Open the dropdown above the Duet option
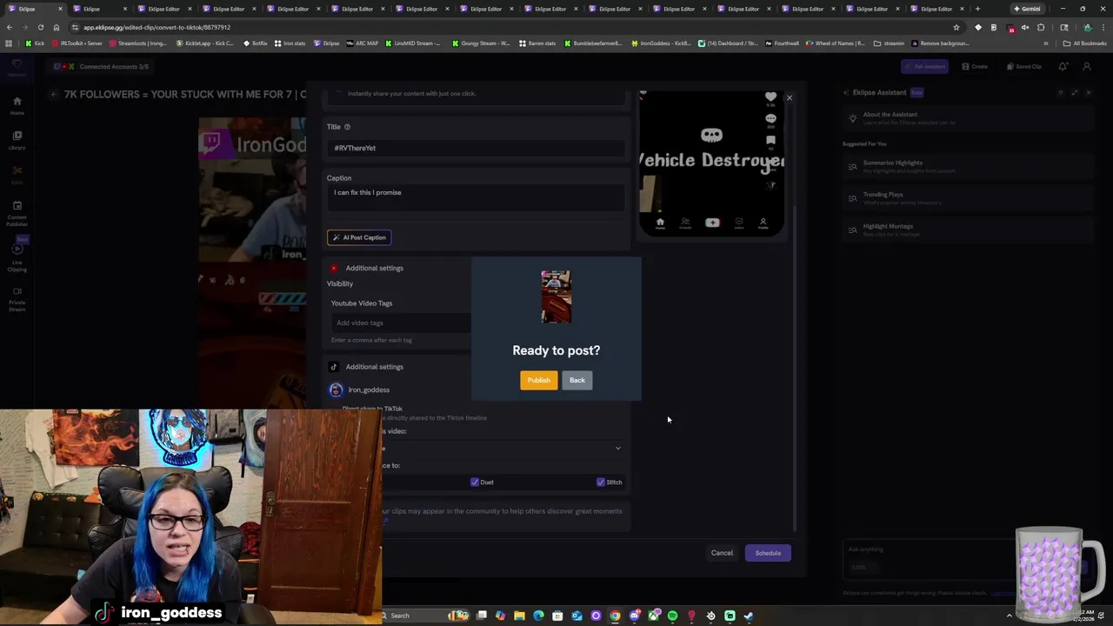 click(501, 449)
